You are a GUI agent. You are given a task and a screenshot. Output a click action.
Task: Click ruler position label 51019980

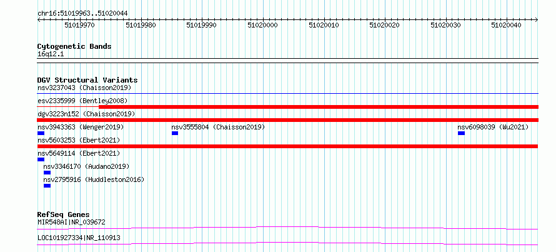[141, 25]
